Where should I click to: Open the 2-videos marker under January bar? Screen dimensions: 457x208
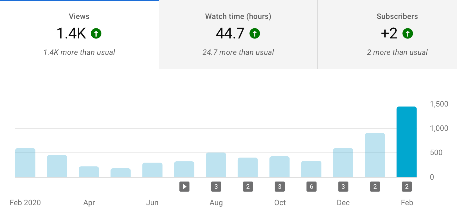click(x=375, y=187)
